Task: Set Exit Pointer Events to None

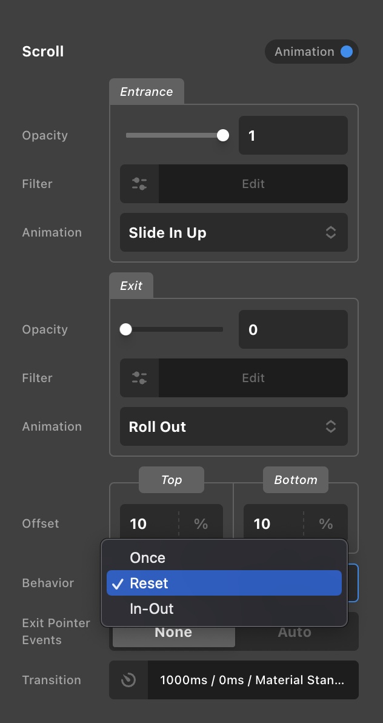Action: click(x=173, y=632)
